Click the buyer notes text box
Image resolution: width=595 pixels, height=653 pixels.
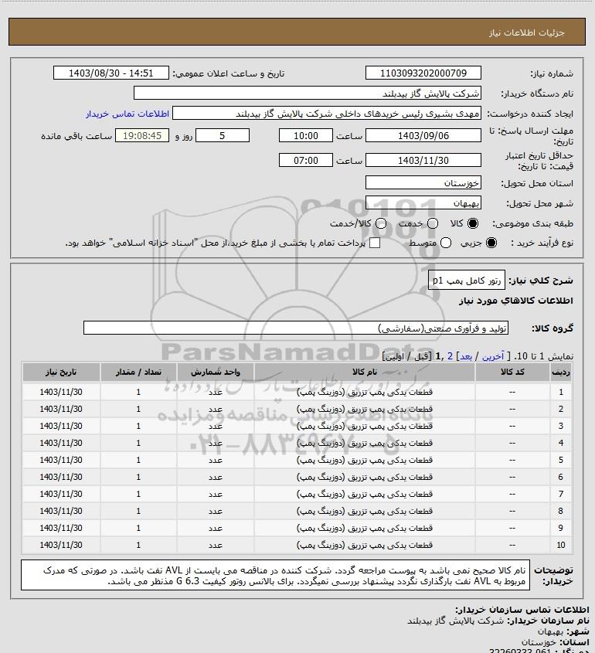(x=275, y=575)
